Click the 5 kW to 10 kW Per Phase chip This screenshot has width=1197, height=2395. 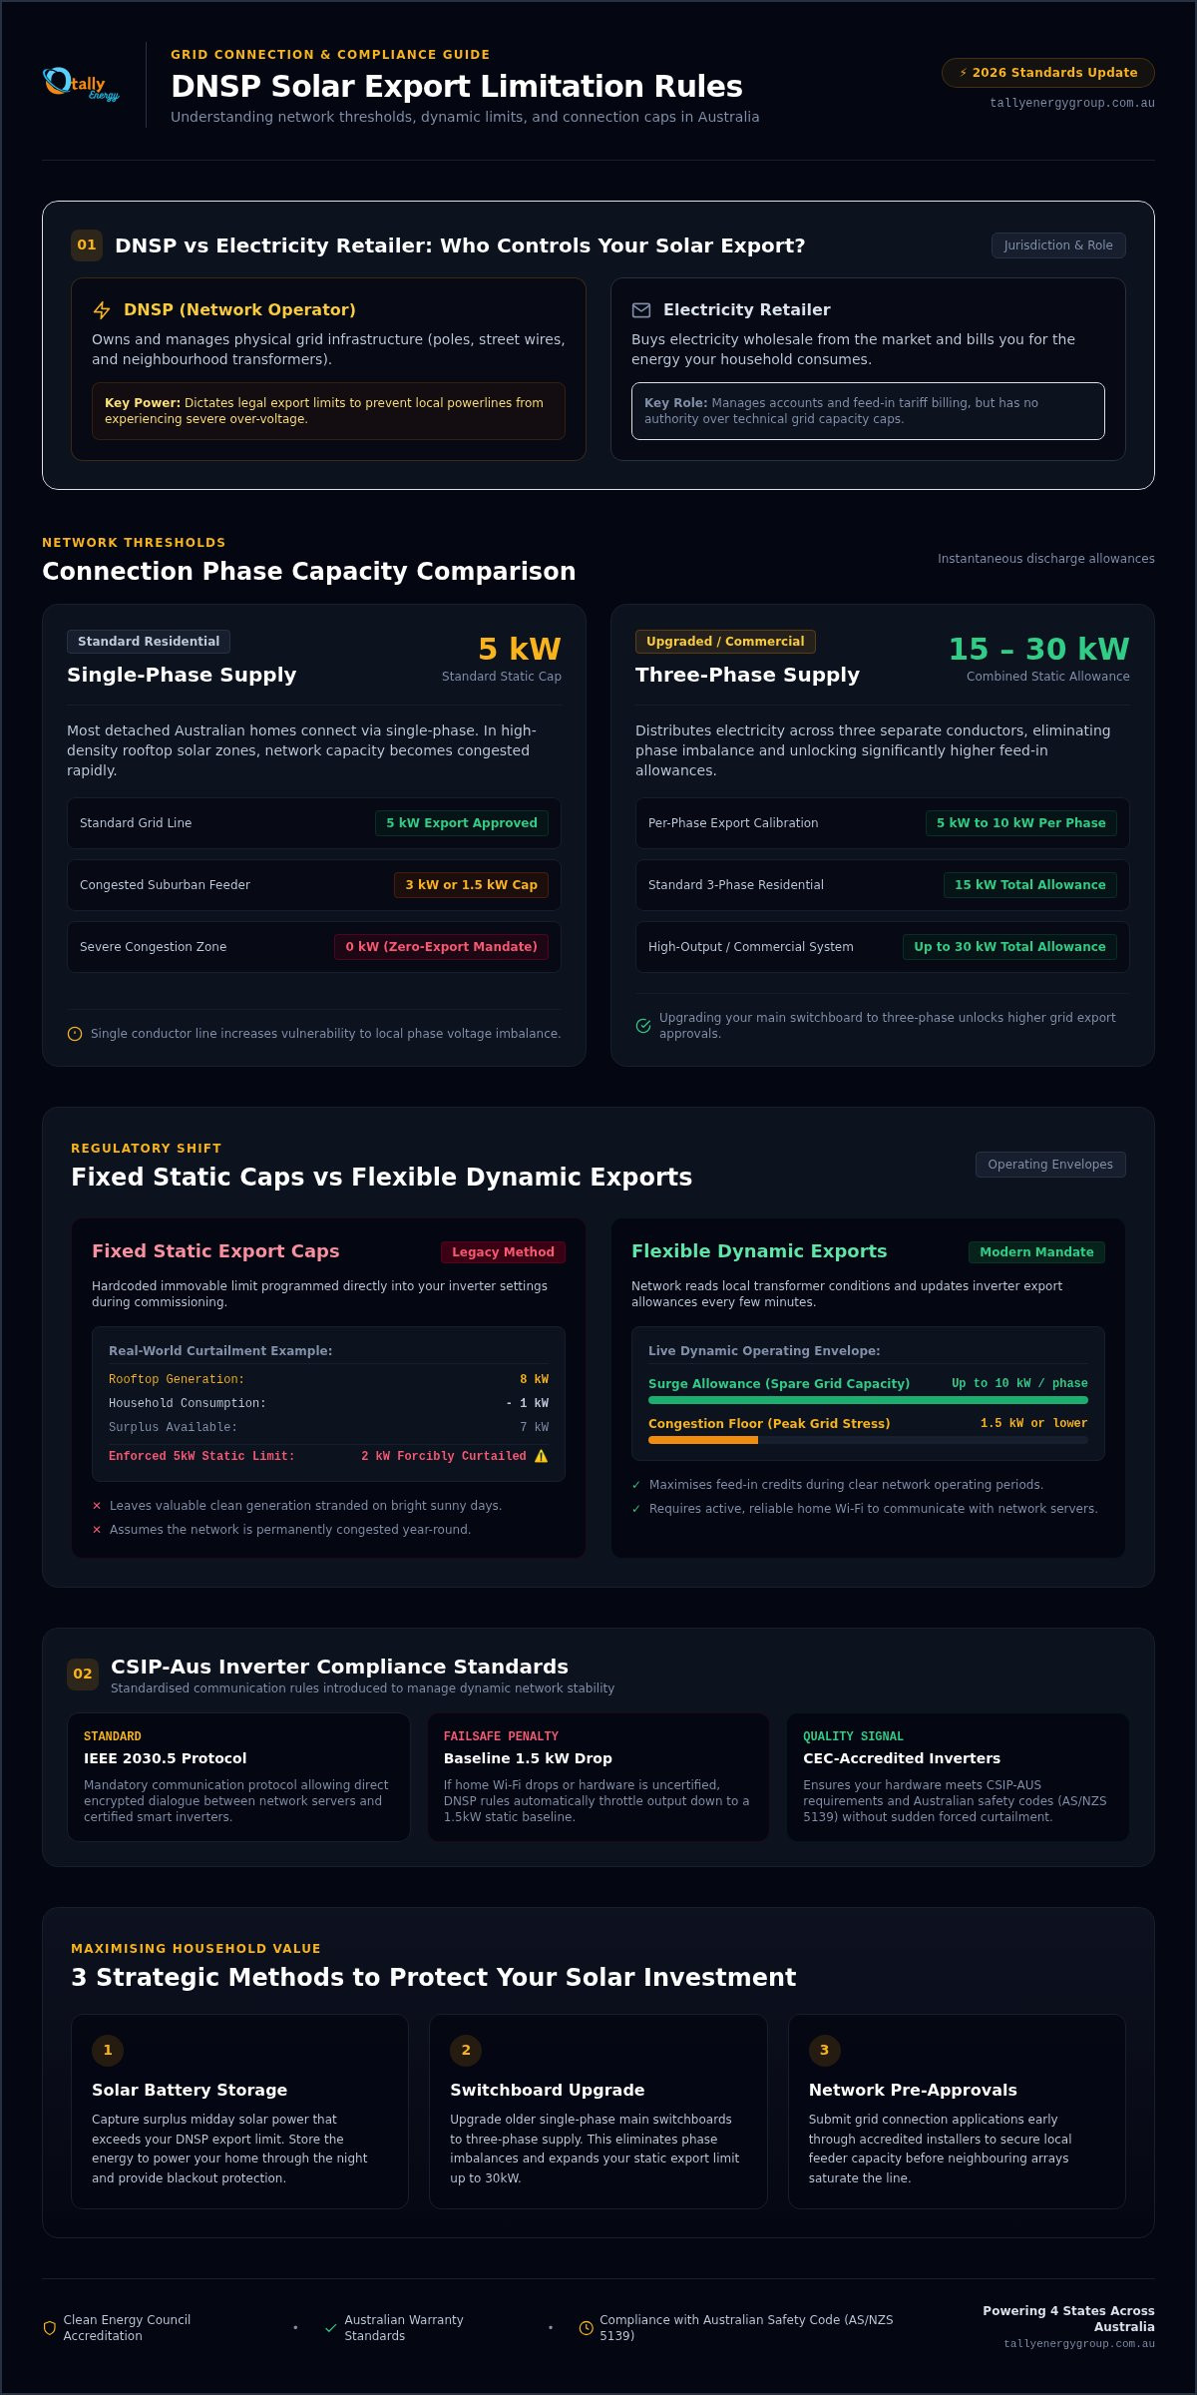[1021, 823]
